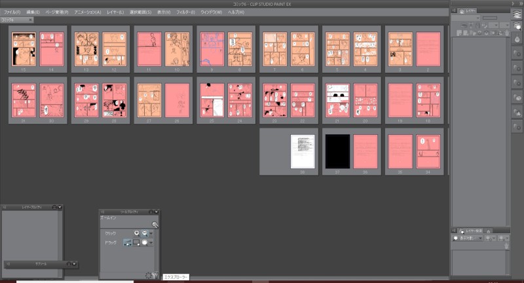This screenshot has height=283, width=524.
Task: Select the magnifier icon in ドラッグ row
Action: point(144,242)
